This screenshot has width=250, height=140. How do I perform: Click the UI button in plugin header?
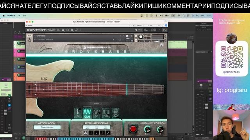[x=159, y=25]
